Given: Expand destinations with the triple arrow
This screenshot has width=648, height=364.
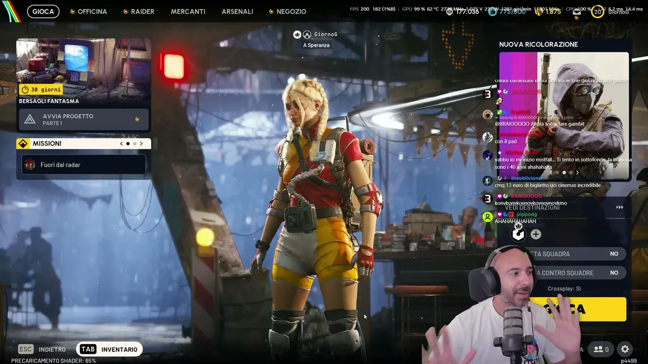Looking at the screenshot, I should [620, 207].
